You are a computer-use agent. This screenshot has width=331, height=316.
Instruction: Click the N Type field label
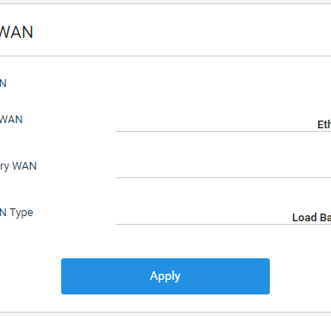(x=16, y=213)
